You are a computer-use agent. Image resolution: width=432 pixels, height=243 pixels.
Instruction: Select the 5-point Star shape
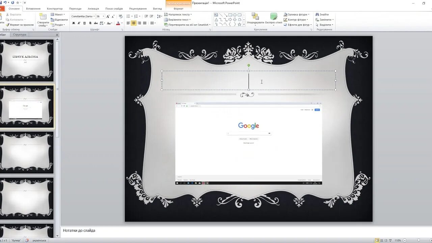click(240, 24)
